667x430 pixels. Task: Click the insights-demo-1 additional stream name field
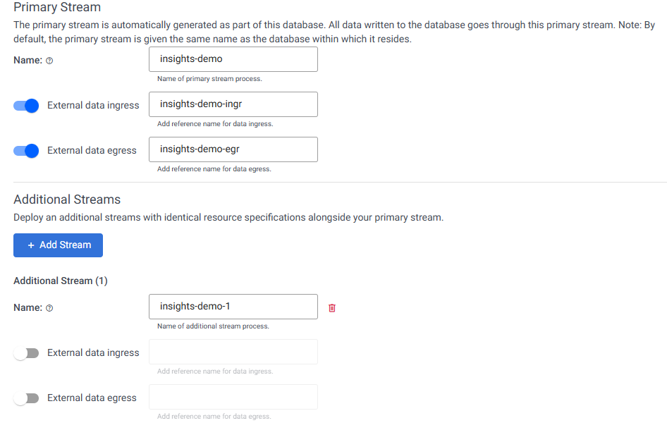pos(233,307)
